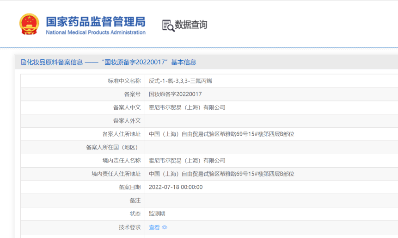Select the 监测期 status value
The image size is (398, 238).
click(x=157, y=213)
